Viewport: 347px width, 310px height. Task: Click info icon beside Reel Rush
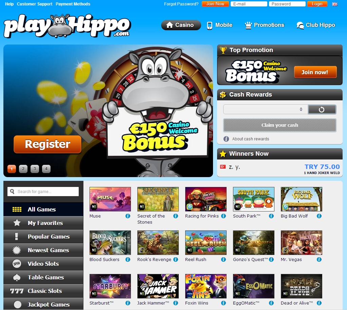(224, 259)
